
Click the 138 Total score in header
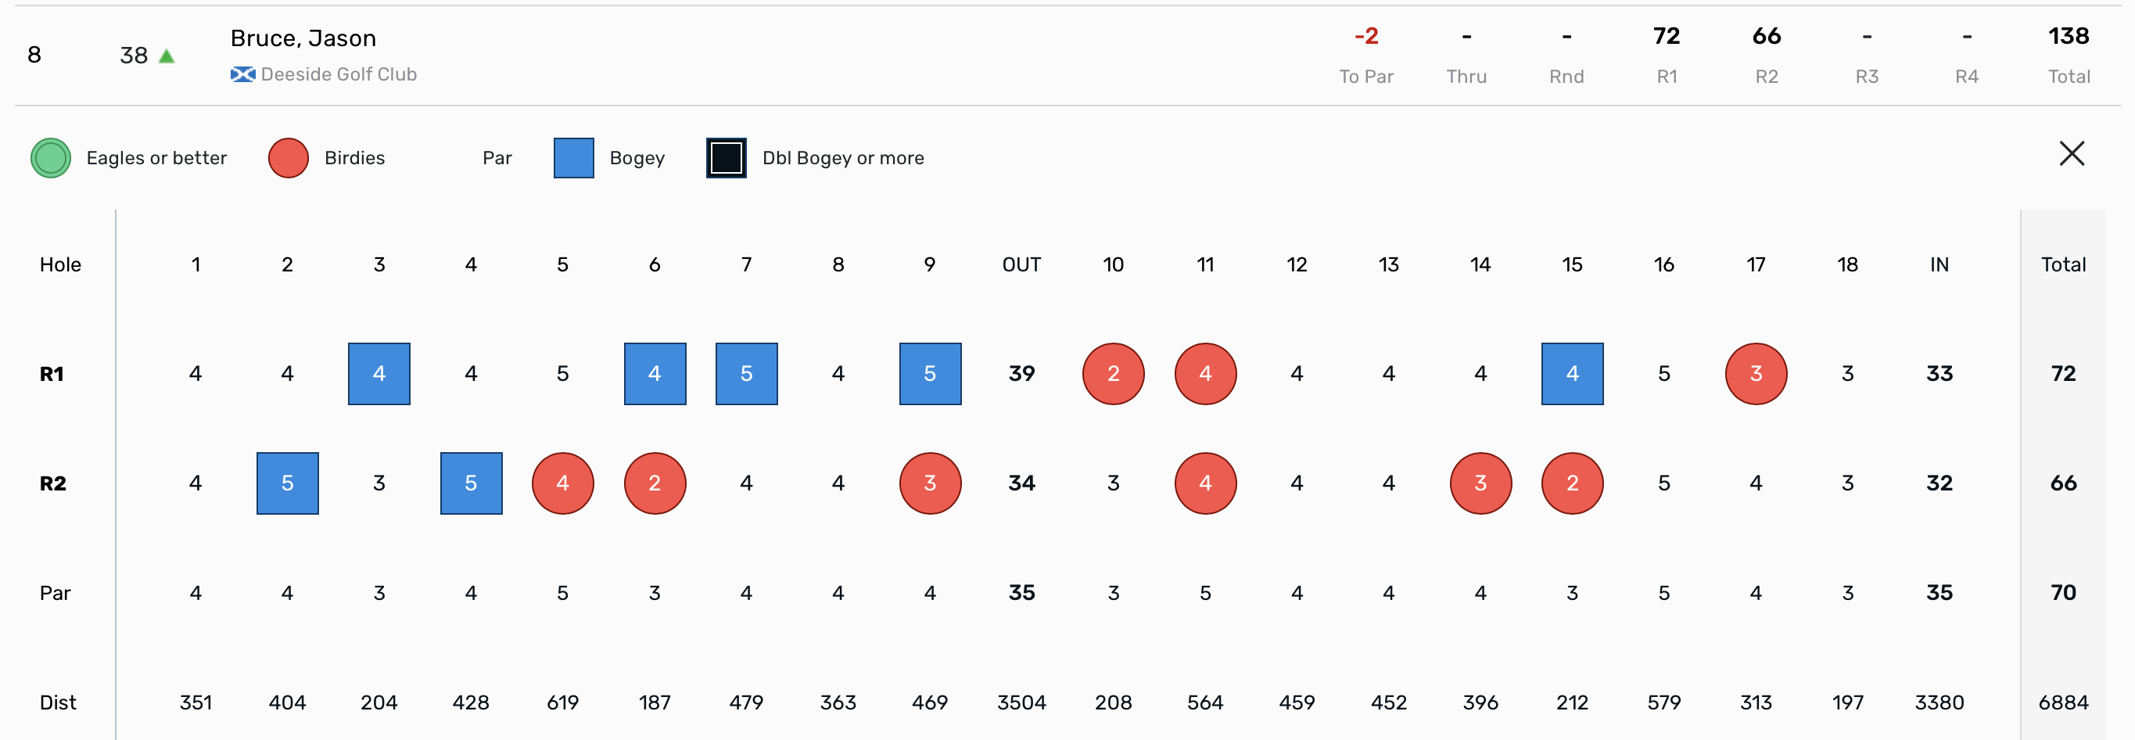pos(2068,37)
